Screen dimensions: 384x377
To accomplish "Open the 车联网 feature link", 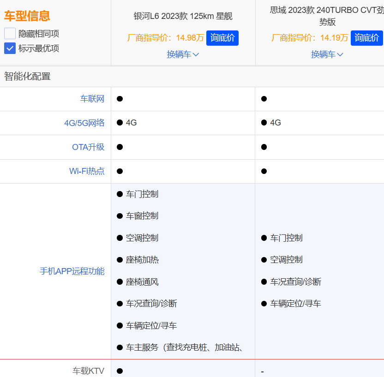I will [x=92, y=99].
